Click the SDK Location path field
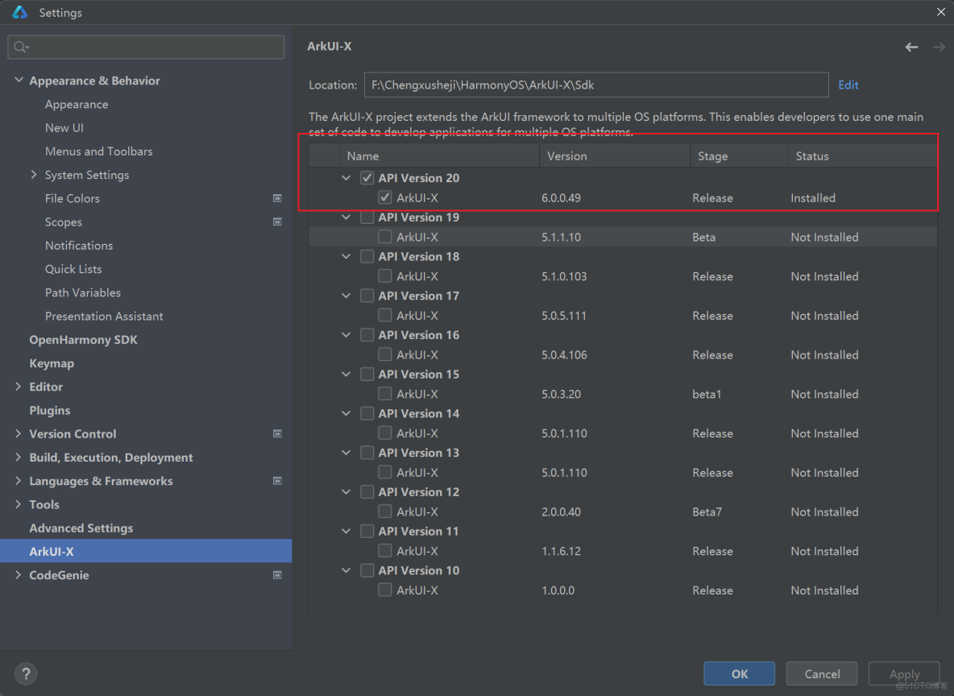The image size is (954, 696). [x=596, y=85]
